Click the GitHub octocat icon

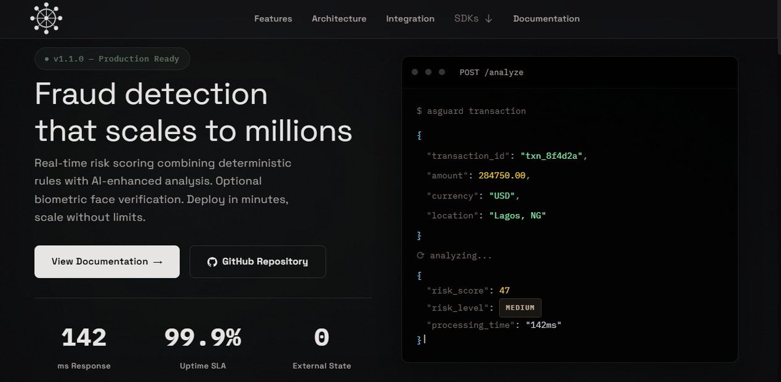[x=212, y=262]
